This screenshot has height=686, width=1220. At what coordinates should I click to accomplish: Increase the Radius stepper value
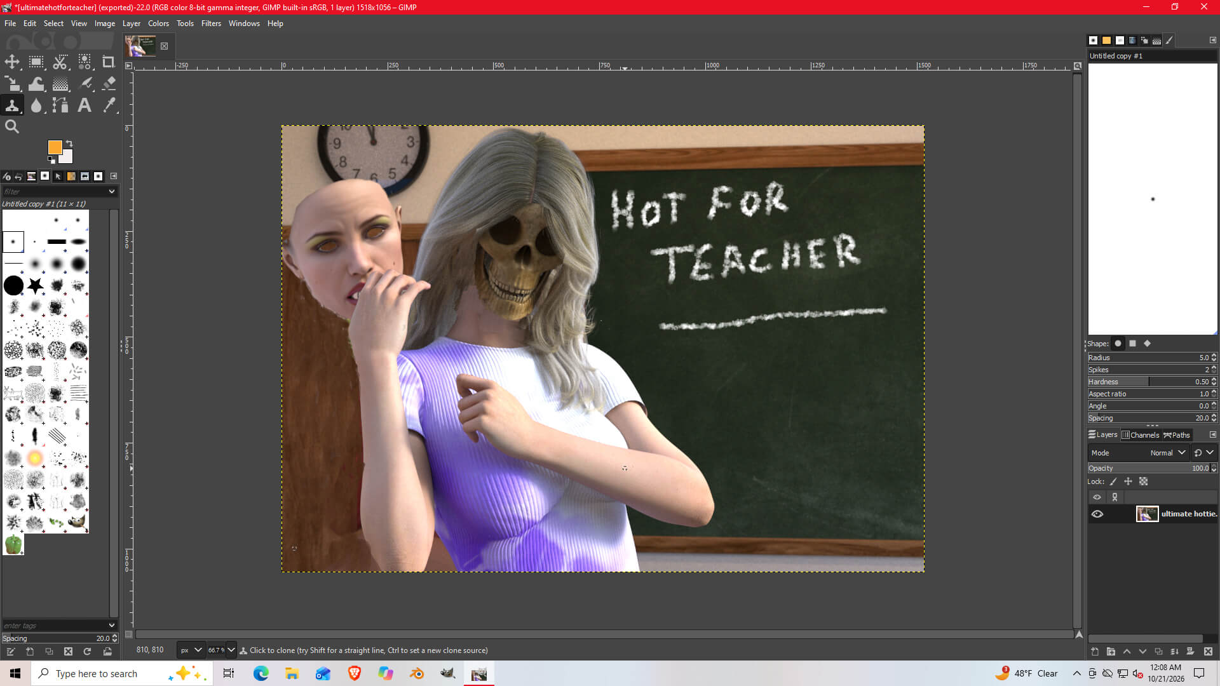(1214, 355)
